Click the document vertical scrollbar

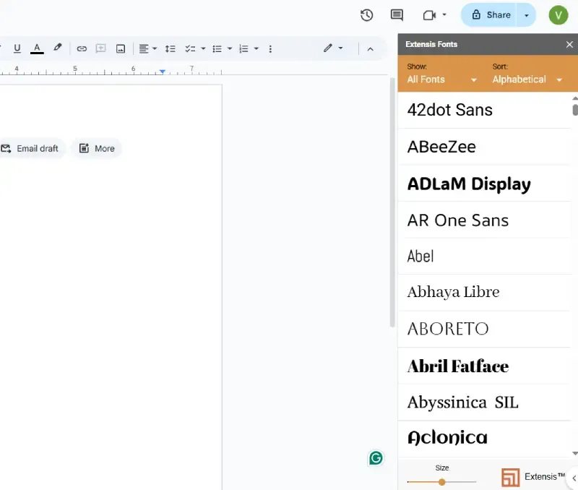pyautogui.click(x=392, y=202)
